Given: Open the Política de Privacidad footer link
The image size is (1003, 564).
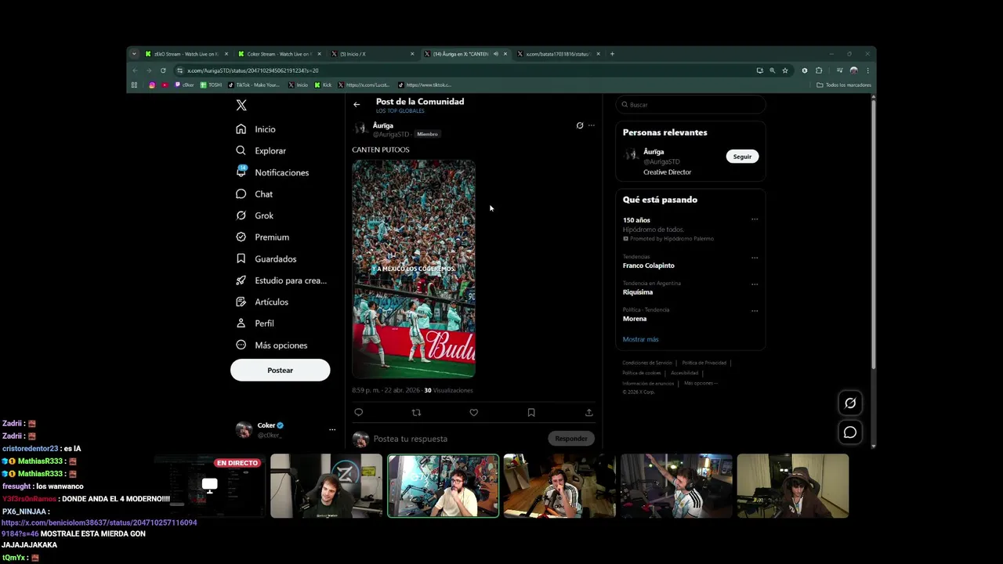Looking at the screenshot, I should tap(704, 363).
